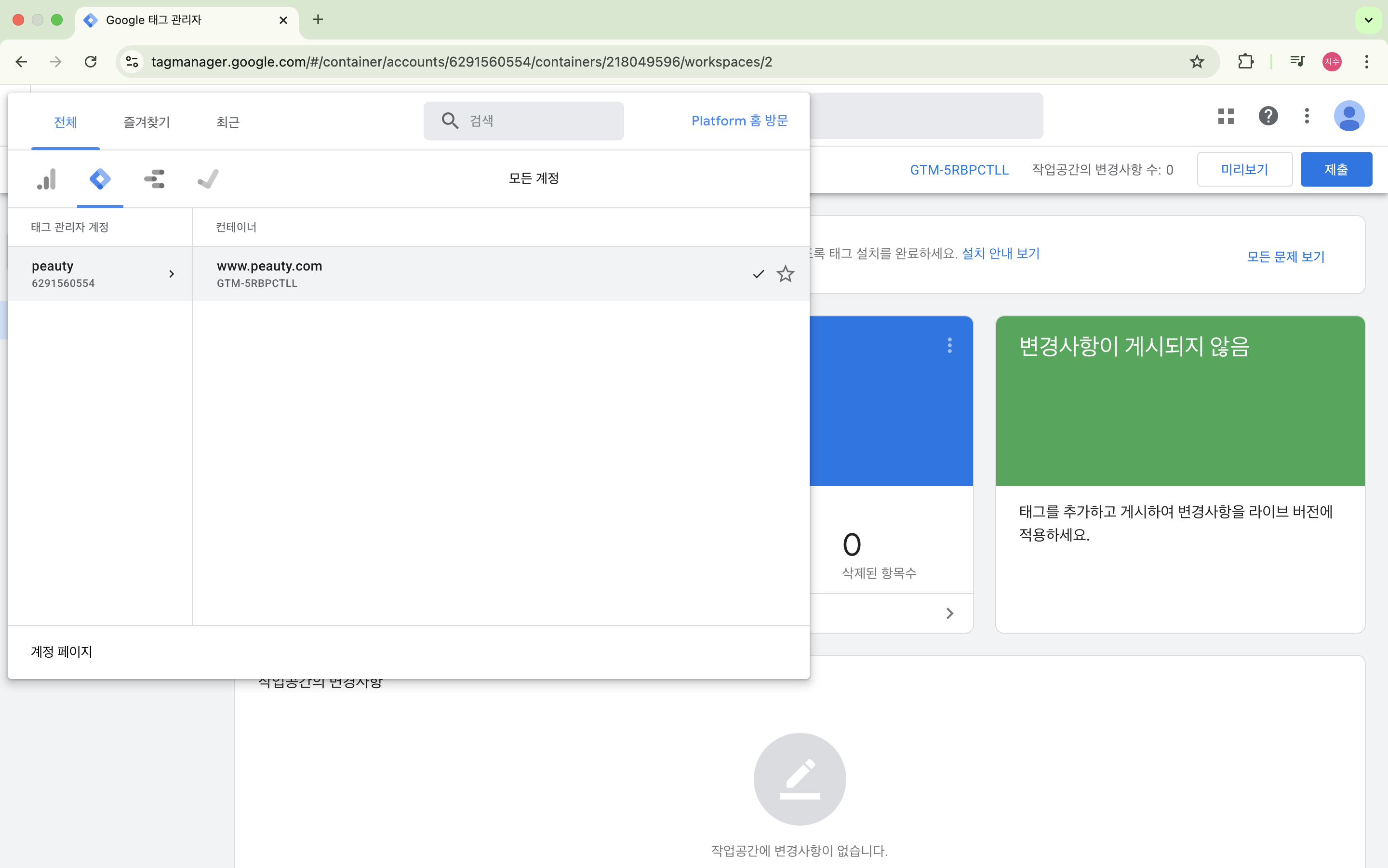Screen dimensions: 1388x868
Task: Select the Surveys checkmark product icon
Action: [x=208, y=179]
